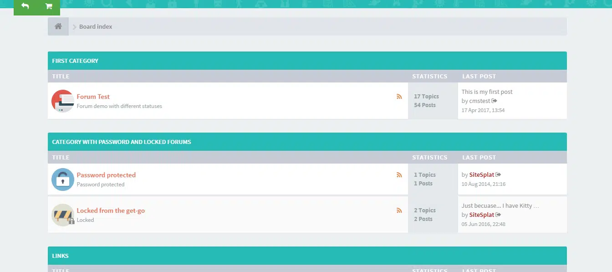612x272 pixels.
Task: Open the Forum Test forum
Action: [x=93, y=97]
